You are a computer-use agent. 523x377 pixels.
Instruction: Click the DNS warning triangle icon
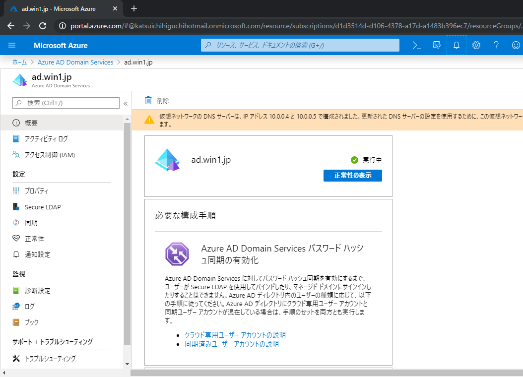point(149,120)
